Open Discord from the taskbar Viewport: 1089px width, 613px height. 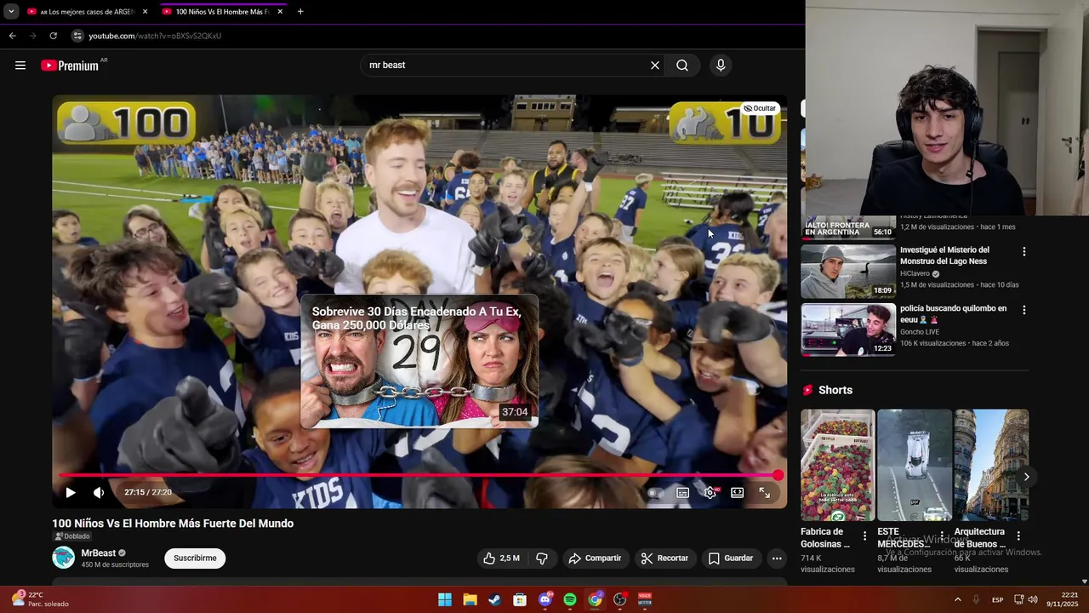pos(545,600)
